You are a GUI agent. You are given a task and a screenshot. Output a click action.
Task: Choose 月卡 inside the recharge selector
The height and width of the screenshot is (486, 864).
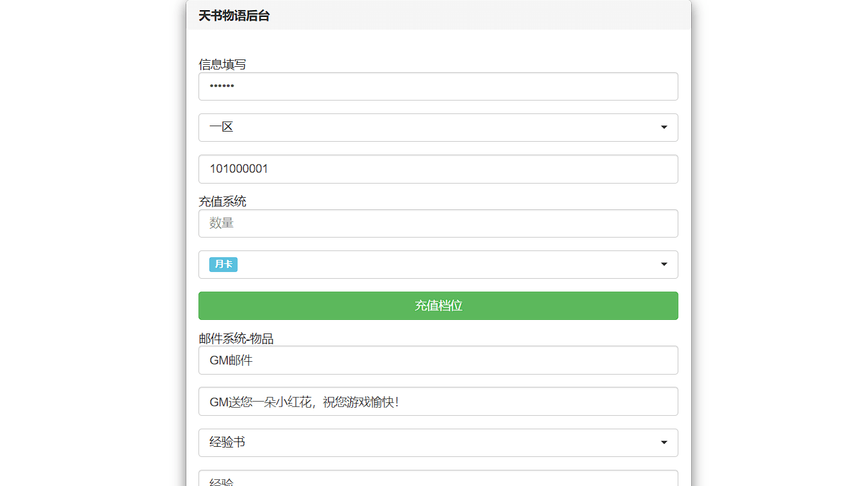pyautogui.click(x=223, y=264)
